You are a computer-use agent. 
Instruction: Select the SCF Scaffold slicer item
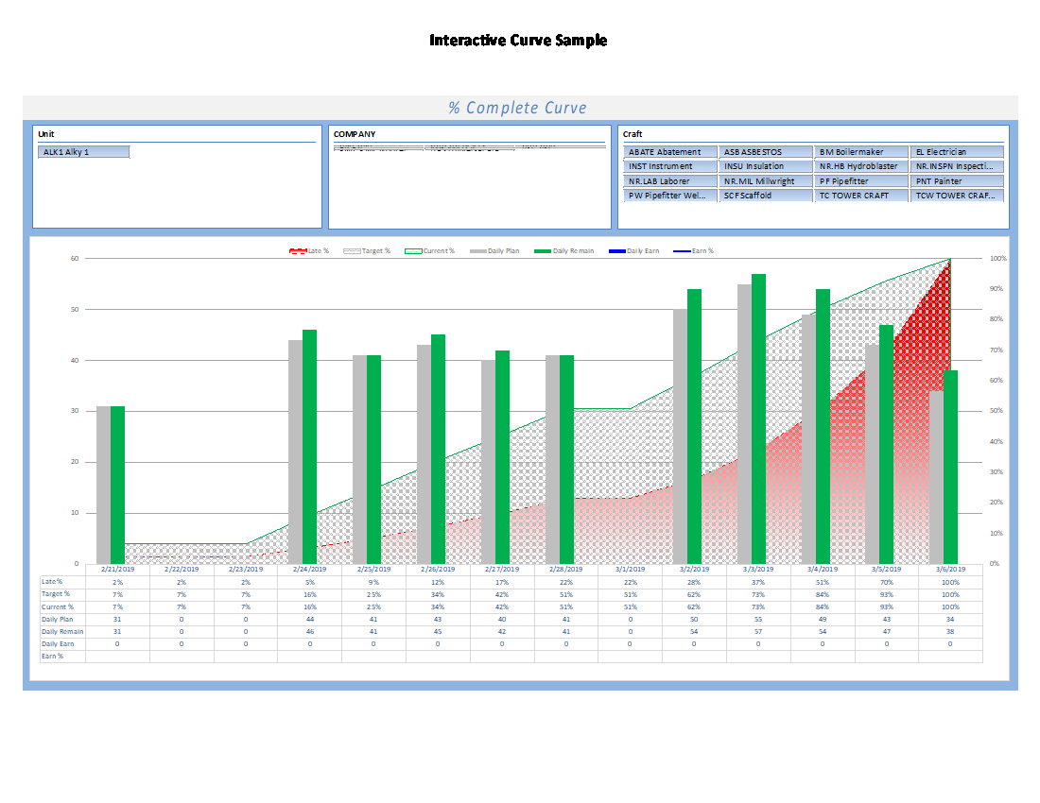click(766, 196)
